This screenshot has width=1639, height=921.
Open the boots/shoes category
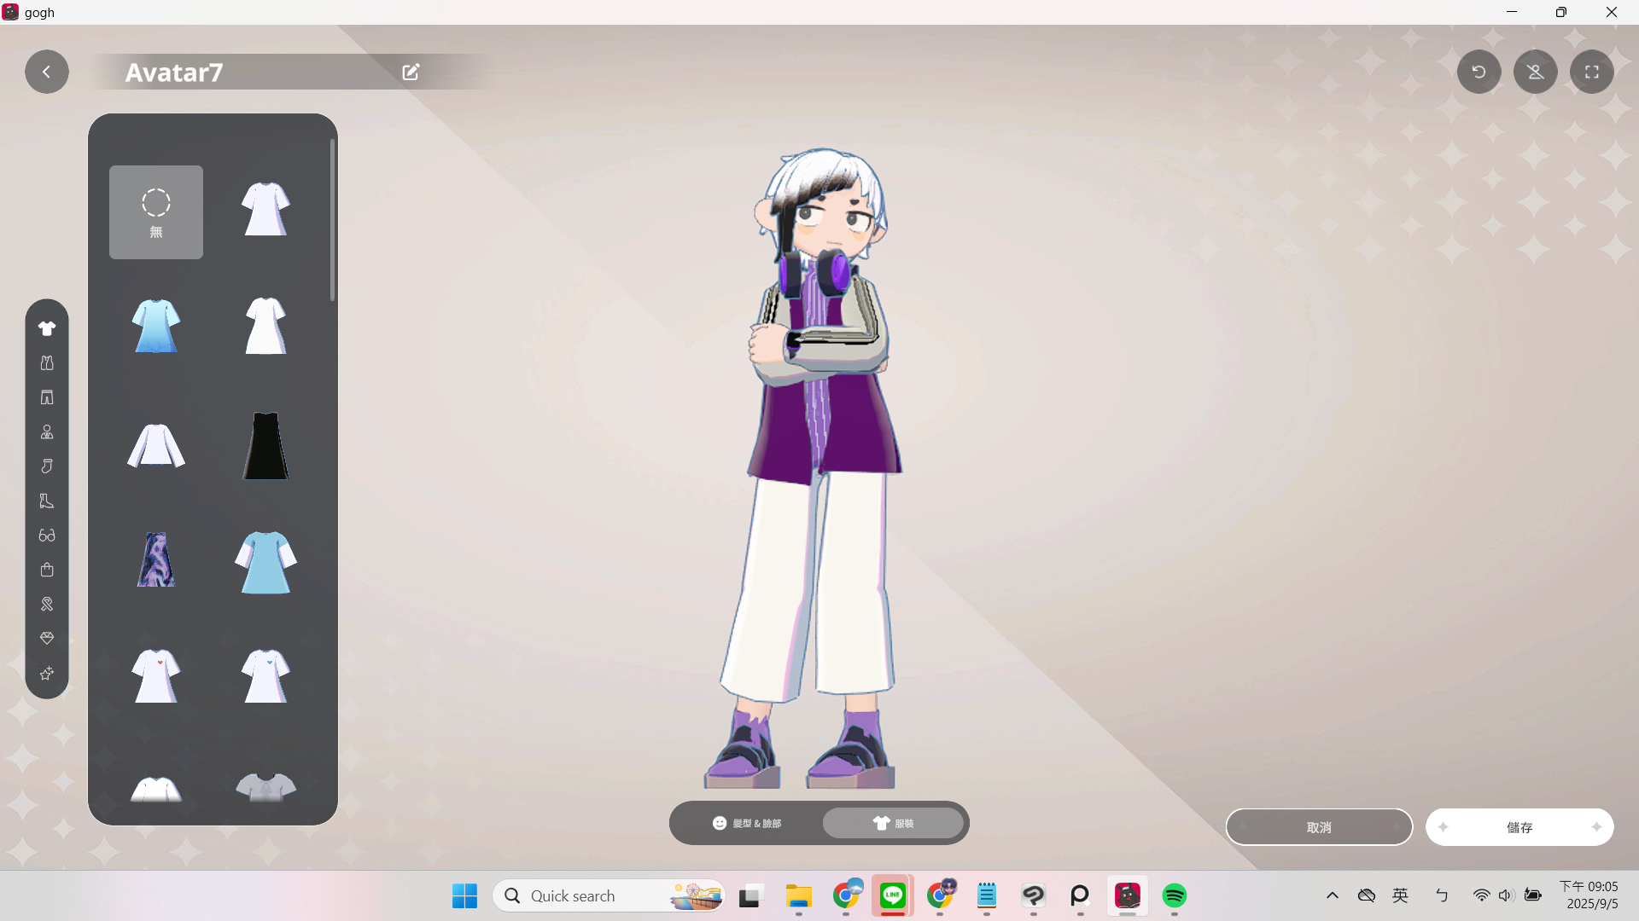(47, 501)
